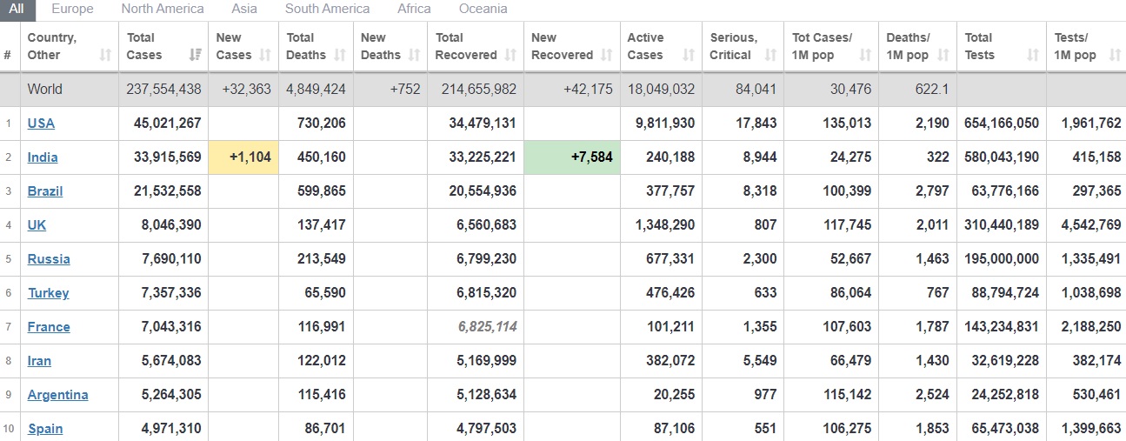Sort by Total Deaths using arrow icon

coord(340,56)
